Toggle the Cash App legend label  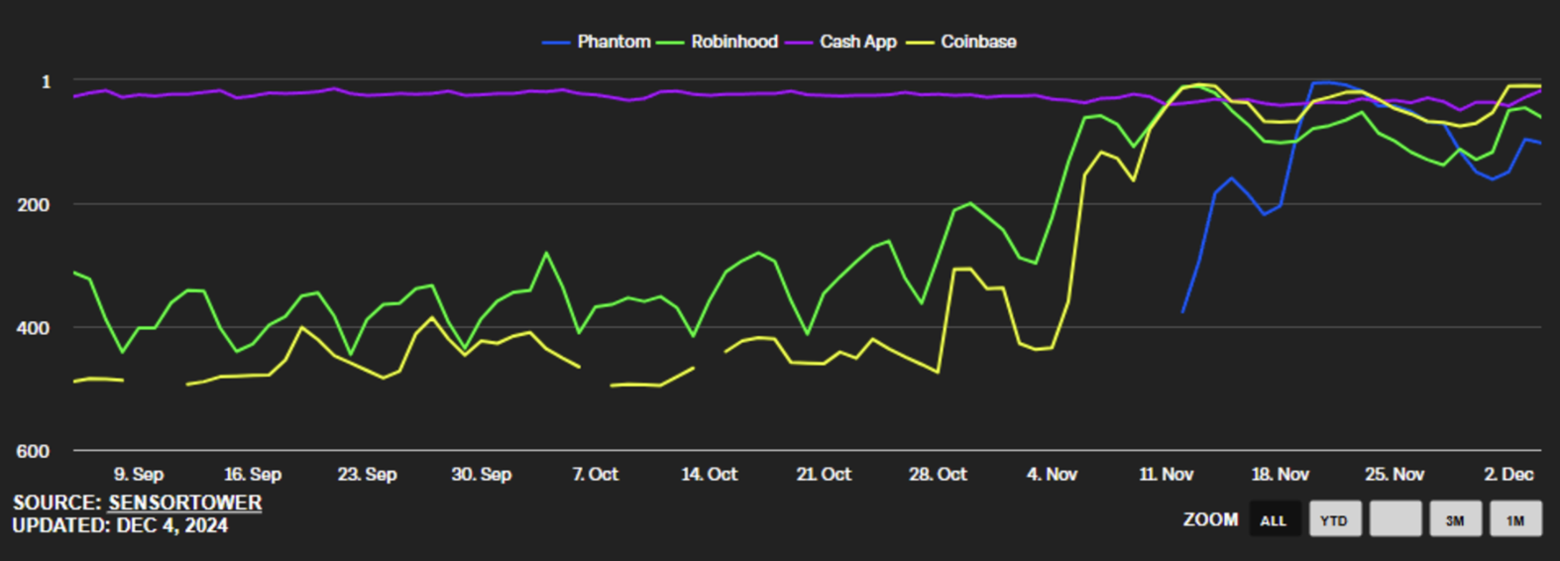click(x=858, y=42)
